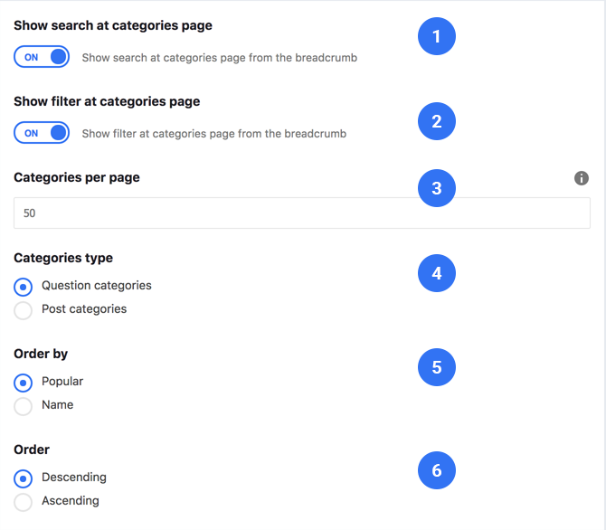Click the info icon beside Categories per page
This screenshot has width=606, height=530.
[x=582, y=178]
